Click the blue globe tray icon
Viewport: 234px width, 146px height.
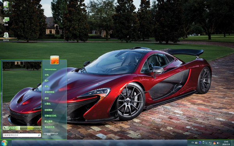tap(200, 142)
